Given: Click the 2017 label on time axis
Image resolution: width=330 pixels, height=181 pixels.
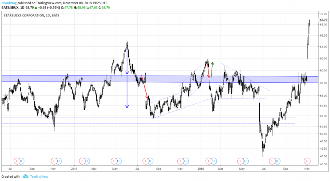Looking at the screenshot, I should 74,169.
